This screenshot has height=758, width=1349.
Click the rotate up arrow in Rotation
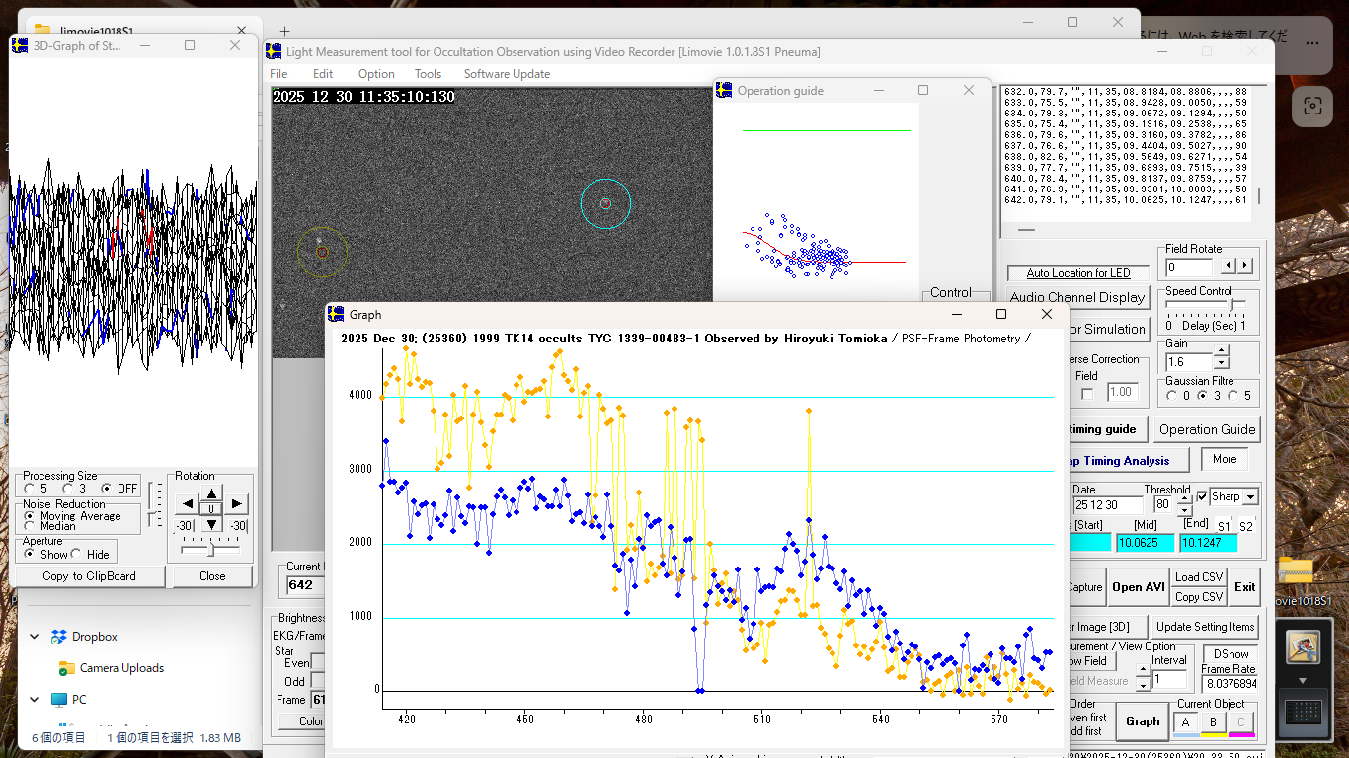[x=212, y=493]
